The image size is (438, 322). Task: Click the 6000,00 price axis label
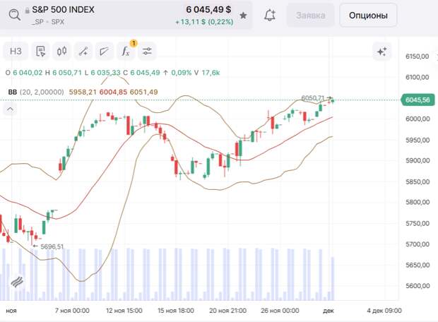click(418, 119)
